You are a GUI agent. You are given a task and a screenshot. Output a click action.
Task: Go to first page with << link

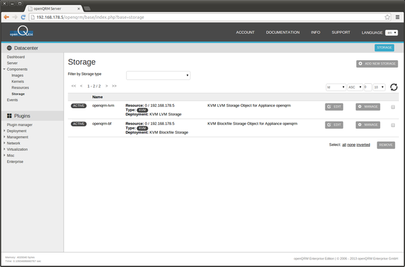(74, 86)
